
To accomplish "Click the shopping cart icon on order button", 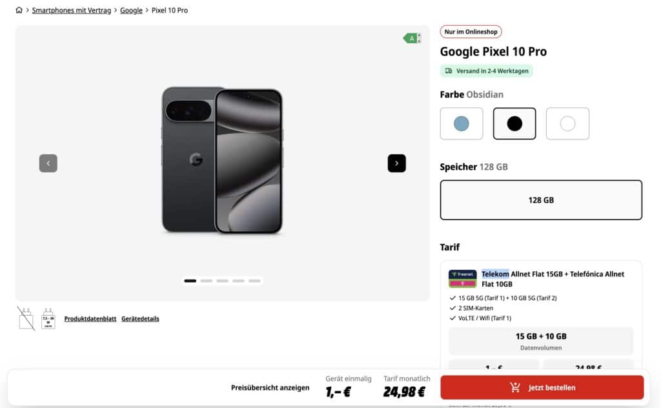I will pyautogui.click(x=514, y=387).
